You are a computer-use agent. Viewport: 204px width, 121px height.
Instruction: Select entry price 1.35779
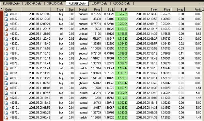coord(96,63)
